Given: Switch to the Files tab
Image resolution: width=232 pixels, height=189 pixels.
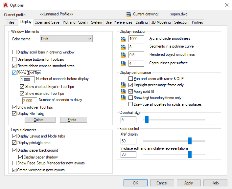Looking at the screenshot, I should click(11, 22).
